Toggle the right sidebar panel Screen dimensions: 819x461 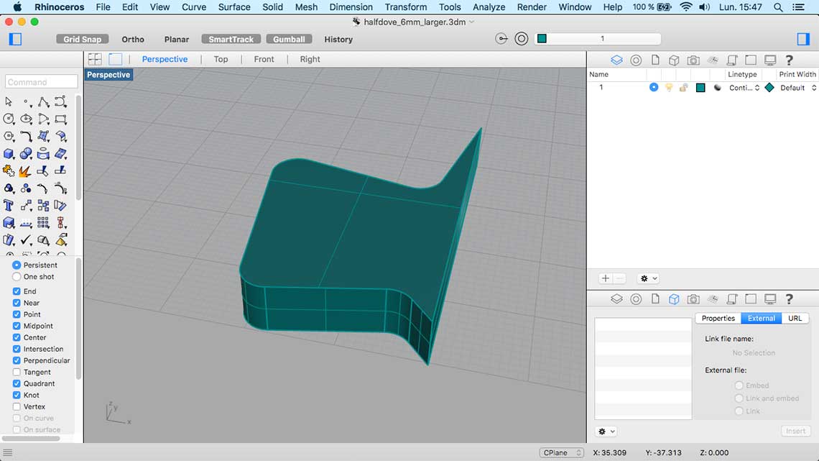803,40
